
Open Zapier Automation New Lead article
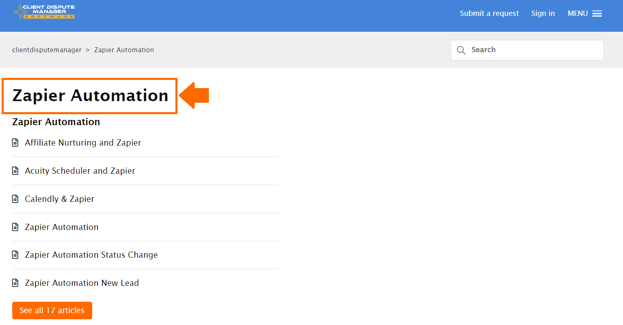[x=82, y=283]
